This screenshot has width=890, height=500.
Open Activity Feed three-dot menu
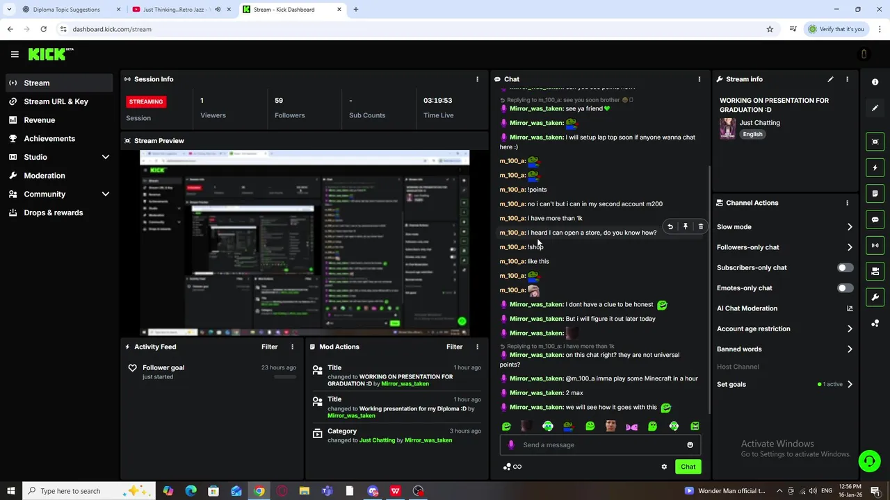pyautogui.click(x=292, y=347)
